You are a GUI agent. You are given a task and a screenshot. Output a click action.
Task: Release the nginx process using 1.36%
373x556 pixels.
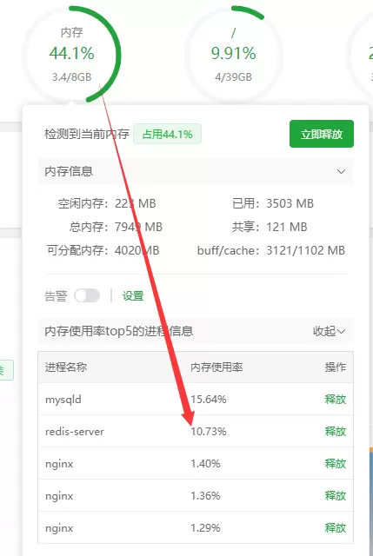pyautogui.click(x=336, y=495)
